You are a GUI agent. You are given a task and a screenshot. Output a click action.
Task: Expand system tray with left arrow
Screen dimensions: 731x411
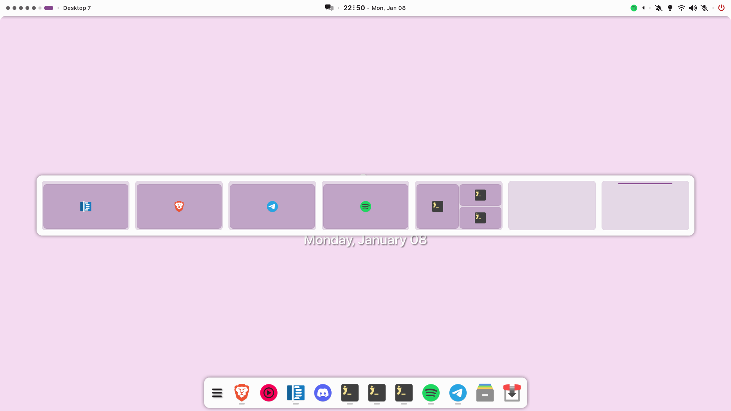pos(643,8)
